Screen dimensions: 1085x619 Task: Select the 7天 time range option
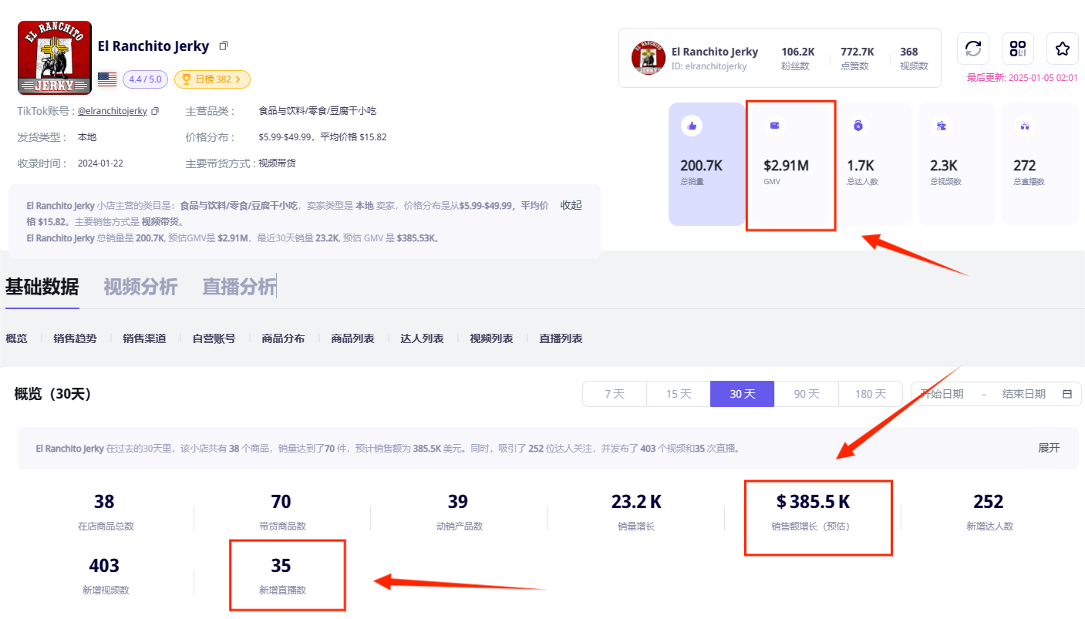pyautogui.click(x=614, y=394)
